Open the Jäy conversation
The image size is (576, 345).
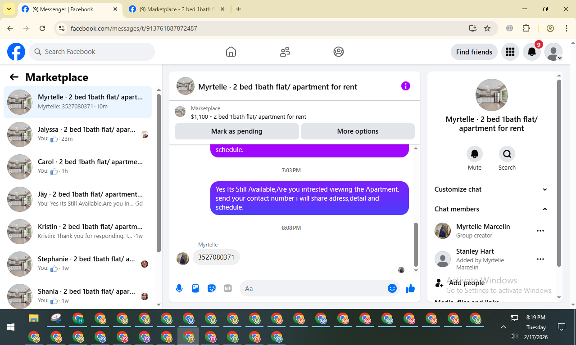[x=78, y=199]
